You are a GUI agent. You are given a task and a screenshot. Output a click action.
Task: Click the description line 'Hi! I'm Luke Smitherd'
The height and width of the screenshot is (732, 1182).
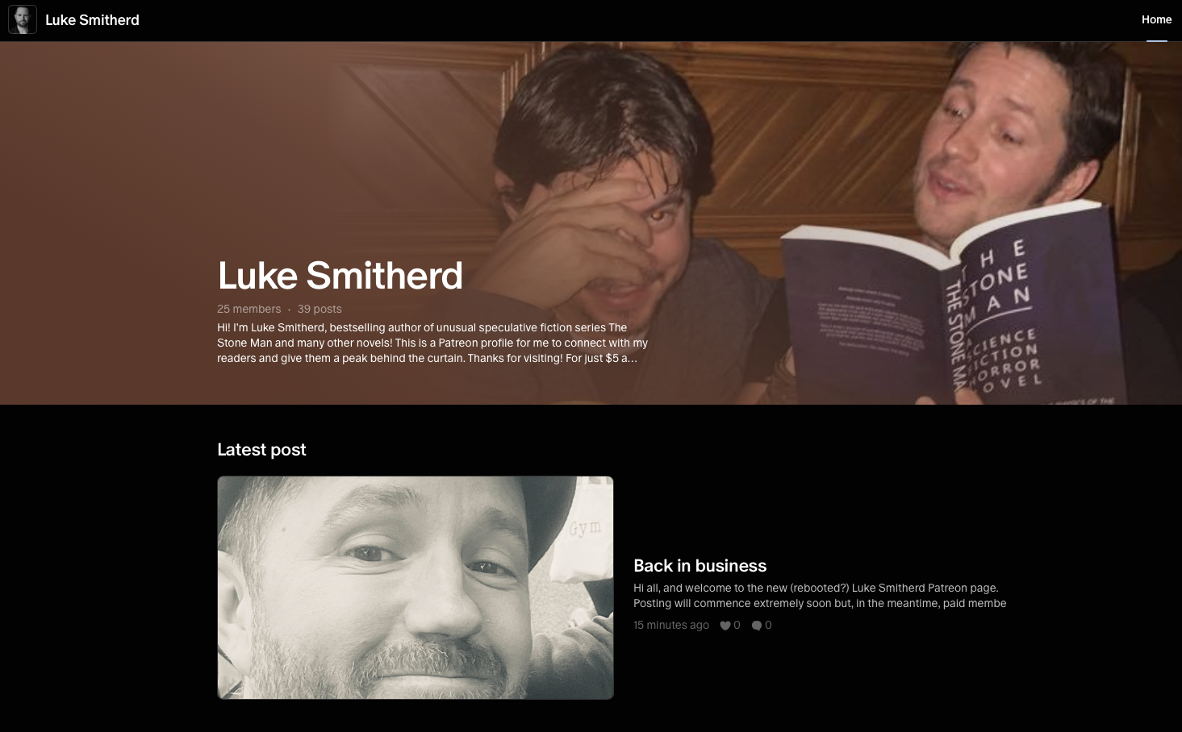432,343
